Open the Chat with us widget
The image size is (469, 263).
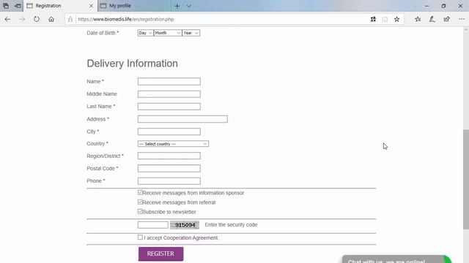396,259
